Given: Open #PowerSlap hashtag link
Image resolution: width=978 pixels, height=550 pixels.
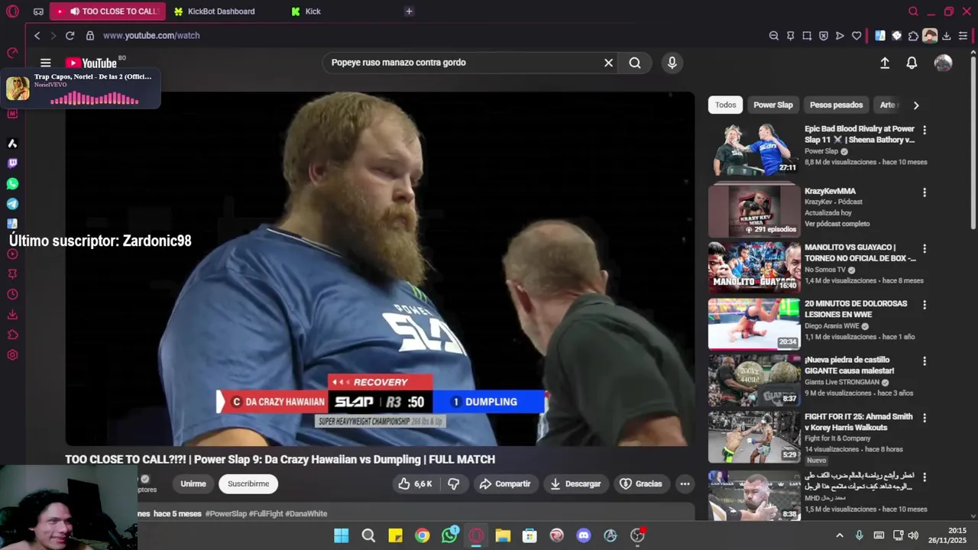Looking at the screenshot, I should 225,514.
